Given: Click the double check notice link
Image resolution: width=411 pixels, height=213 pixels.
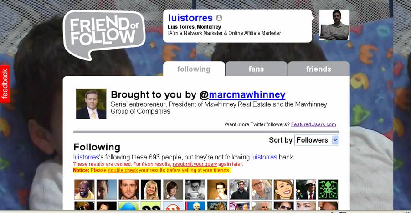Looking at the screenshot, I should [123, 170].
